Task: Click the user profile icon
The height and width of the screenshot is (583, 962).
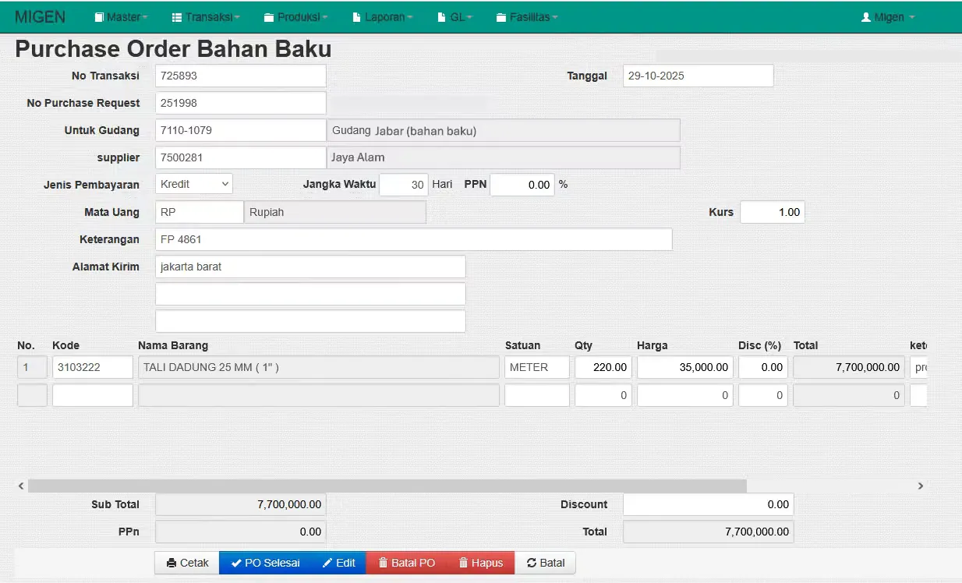Action: tap(865, 17)
